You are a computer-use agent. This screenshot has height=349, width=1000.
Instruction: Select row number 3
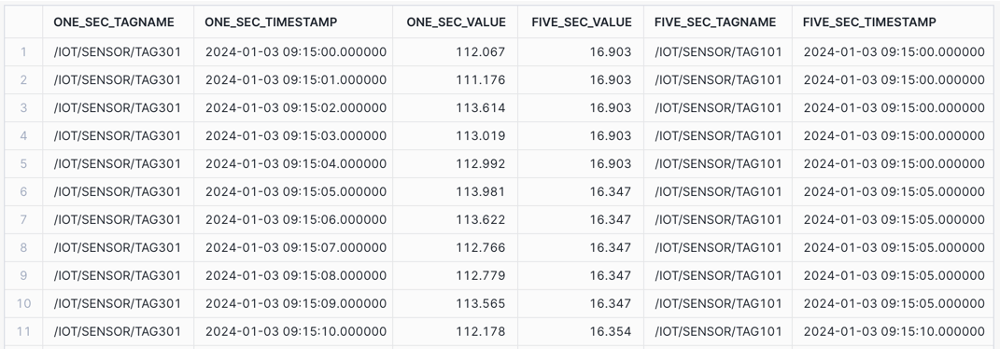pos(23,107)
